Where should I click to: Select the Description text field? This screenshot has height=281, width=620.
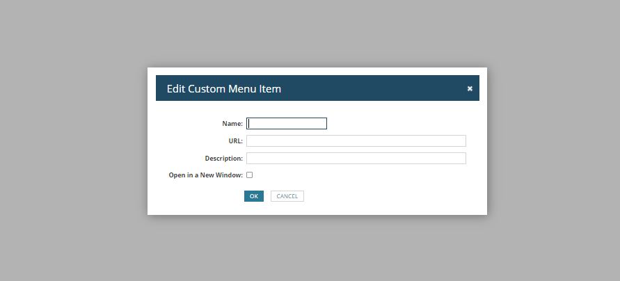pyautogui.click(x=356, y=158)
